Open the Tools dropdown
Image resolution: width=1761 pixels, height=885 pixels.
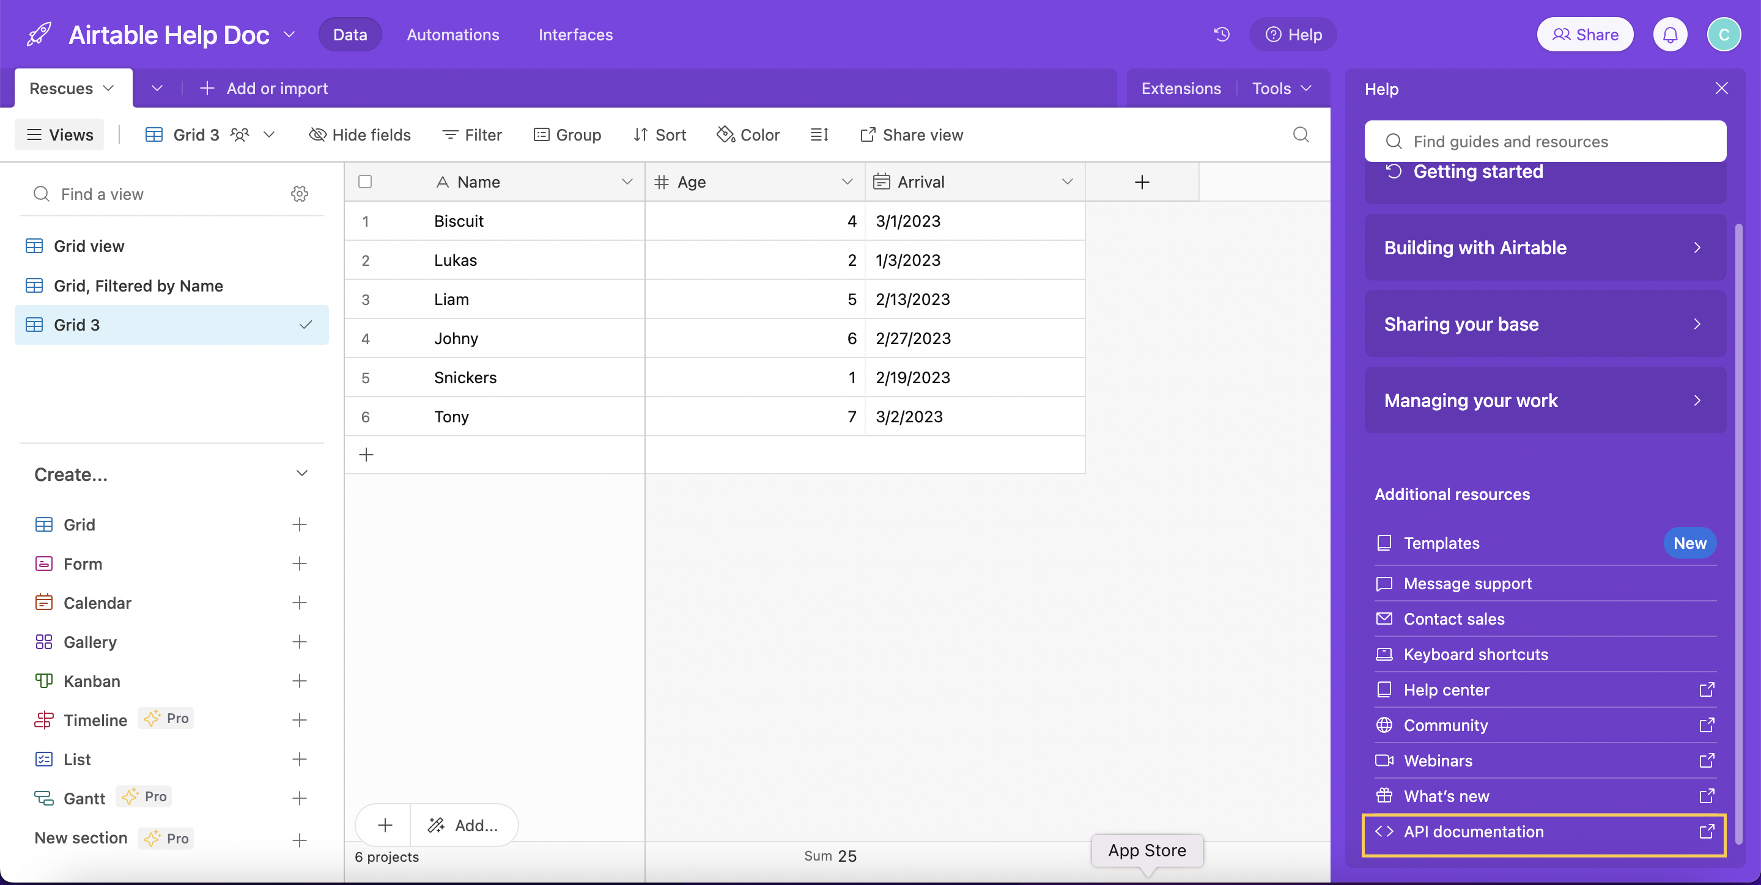tap(1282, 88)
